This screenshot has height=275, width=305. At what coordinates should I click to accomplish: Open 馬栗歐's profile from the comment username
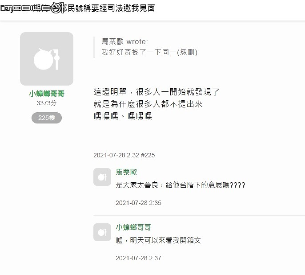(x=127, y=172)
